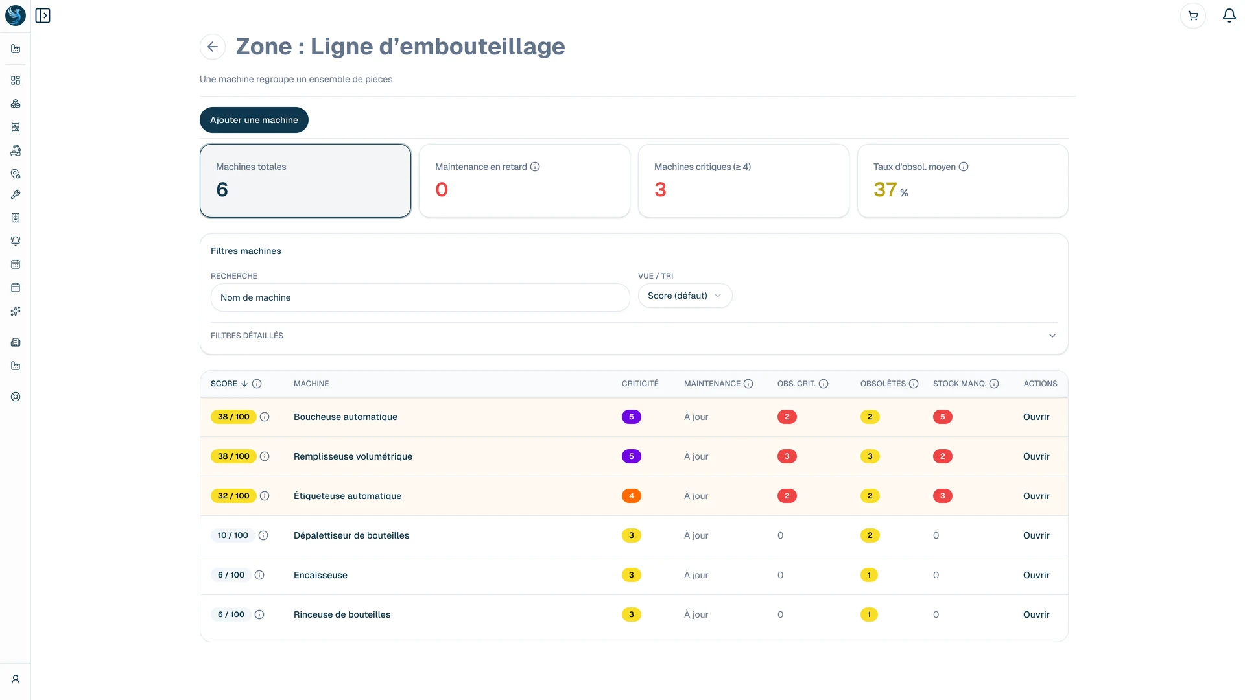
Task: Click score info icon in Dépalettiseur de bouteilles row
Action: tap(263, 535)
